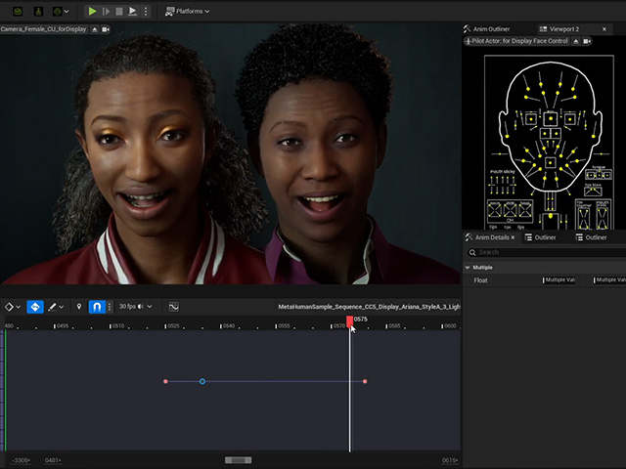This screenshot has width=626, height=469.
Task: Toggle auto-key mode blue icon in Sequencer
Action: click(x=35, y=307)
